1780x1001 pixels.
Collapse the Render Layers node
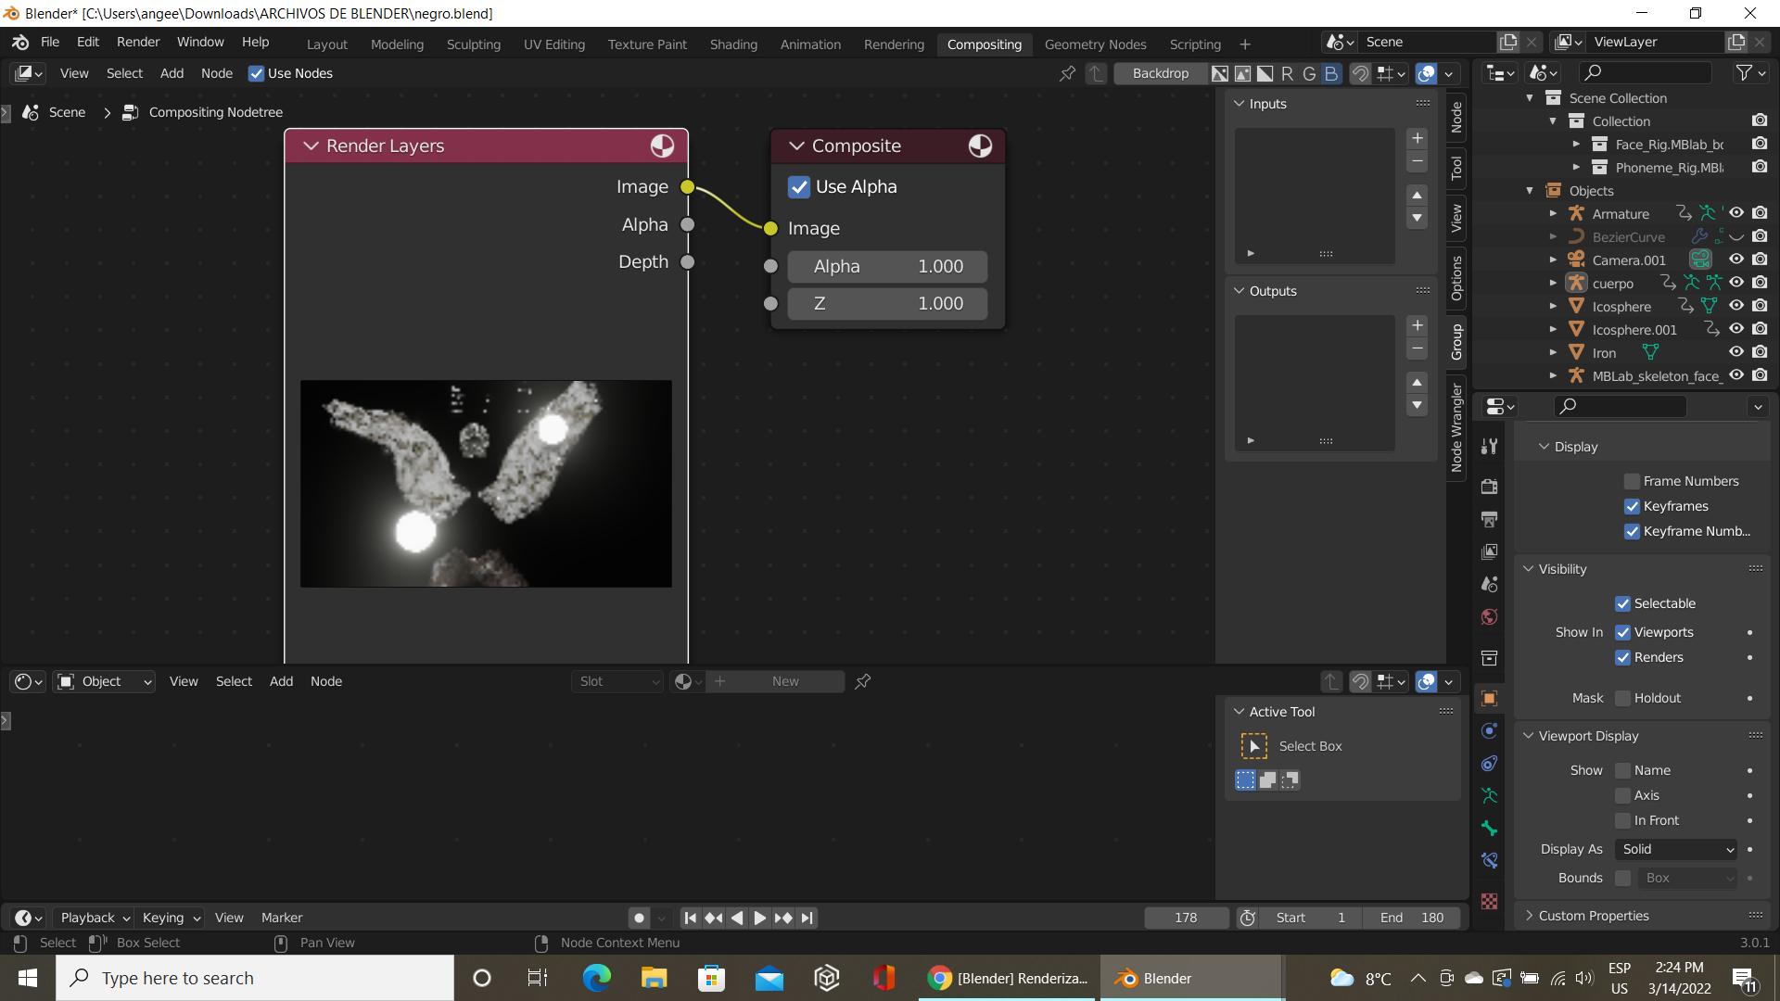click(x=311, y=146)
